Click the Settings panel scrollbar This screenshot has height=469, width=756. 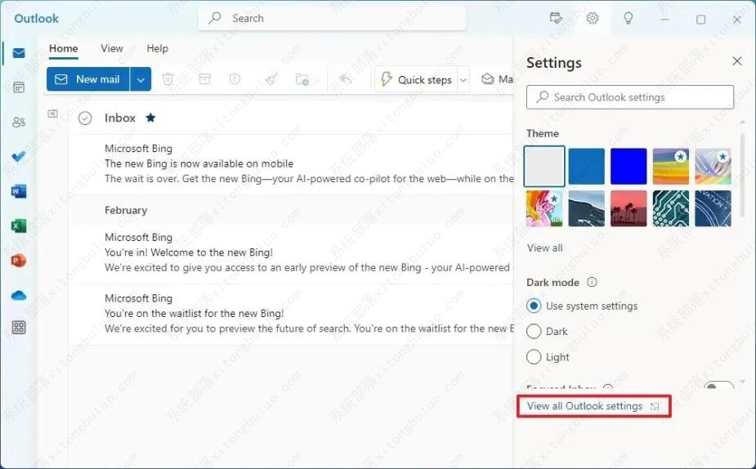(742, 173)
